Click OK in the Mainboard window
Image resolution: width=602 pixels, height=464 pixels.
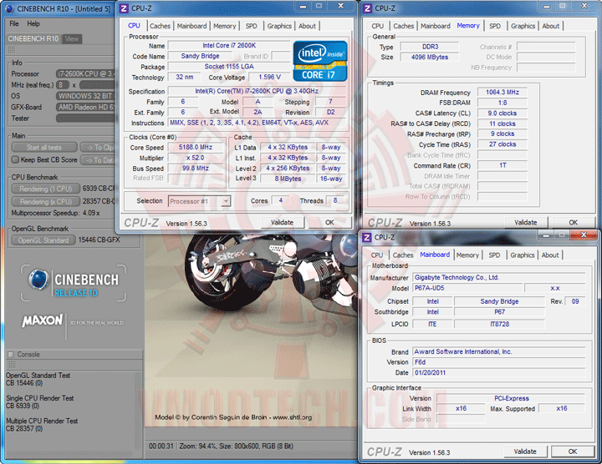pos(573,451)
